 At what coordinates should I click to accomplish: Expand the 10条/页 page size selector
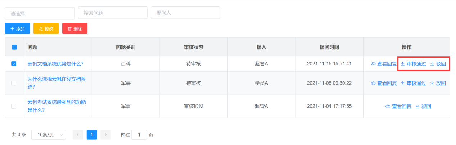tap(49, 135)
